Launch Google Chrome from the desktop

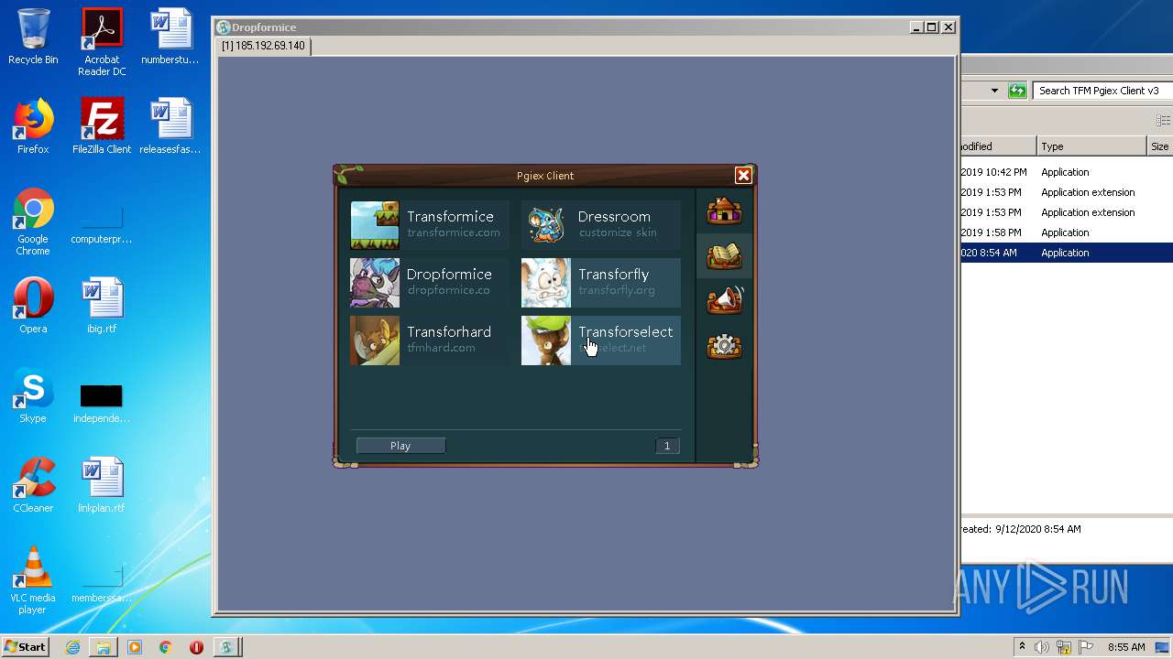click(x=33, y=222)
